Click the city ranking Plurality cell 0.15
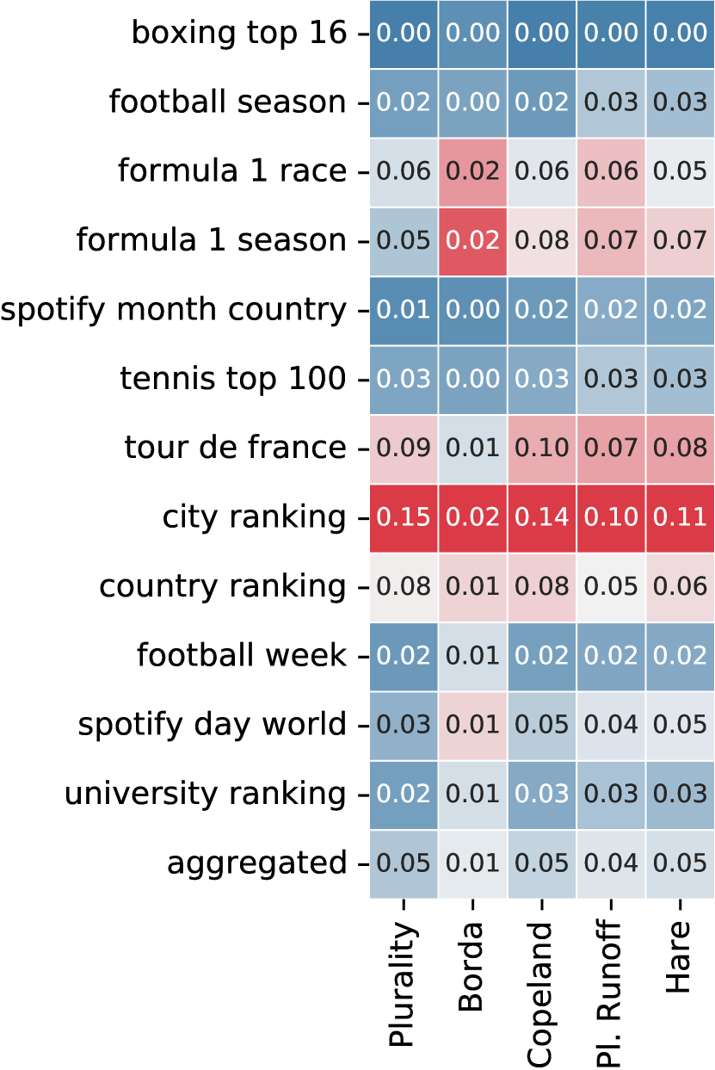 point(404,517)
